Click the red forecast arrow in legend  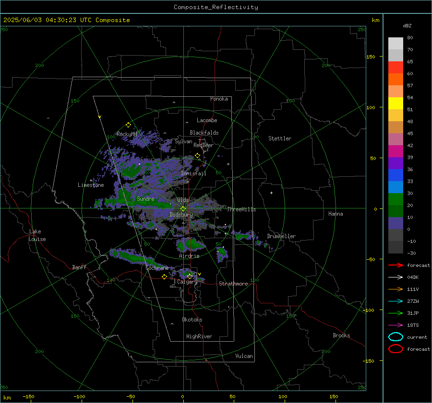coord(396,265)
